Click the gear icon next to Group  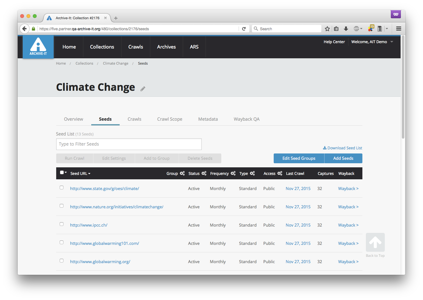[x=182, y=173]
